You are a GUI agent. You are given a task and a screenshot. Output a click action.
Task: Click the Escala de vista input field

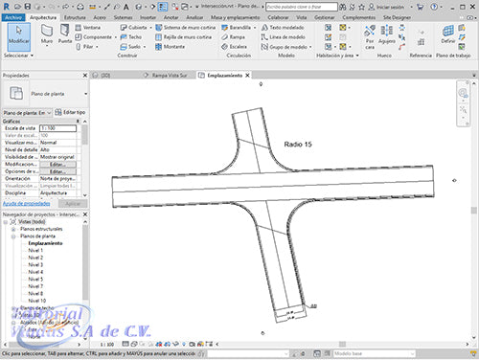[57, 128]
